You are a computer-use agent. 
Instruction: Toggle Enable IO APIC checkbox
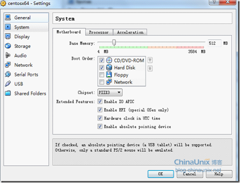[100, 101]
